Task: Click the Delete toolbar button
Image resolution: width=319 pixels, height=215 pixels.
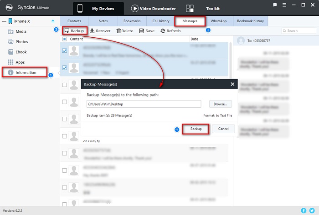Action: (x=125, y=31)
